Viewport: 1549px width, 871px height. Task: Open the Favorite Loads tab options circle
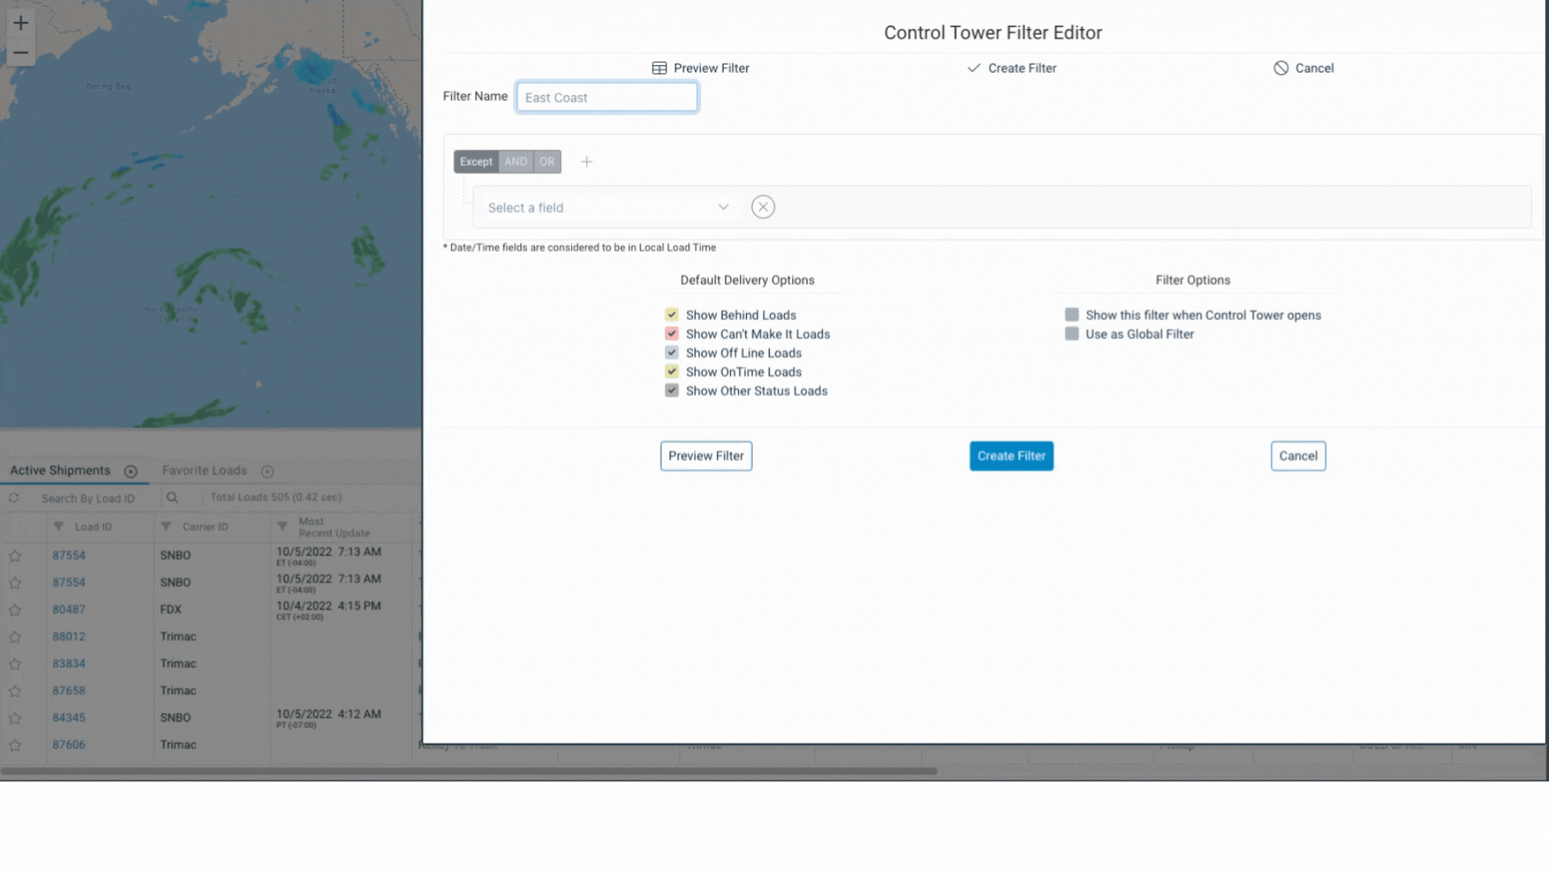(x=268, y=471)
